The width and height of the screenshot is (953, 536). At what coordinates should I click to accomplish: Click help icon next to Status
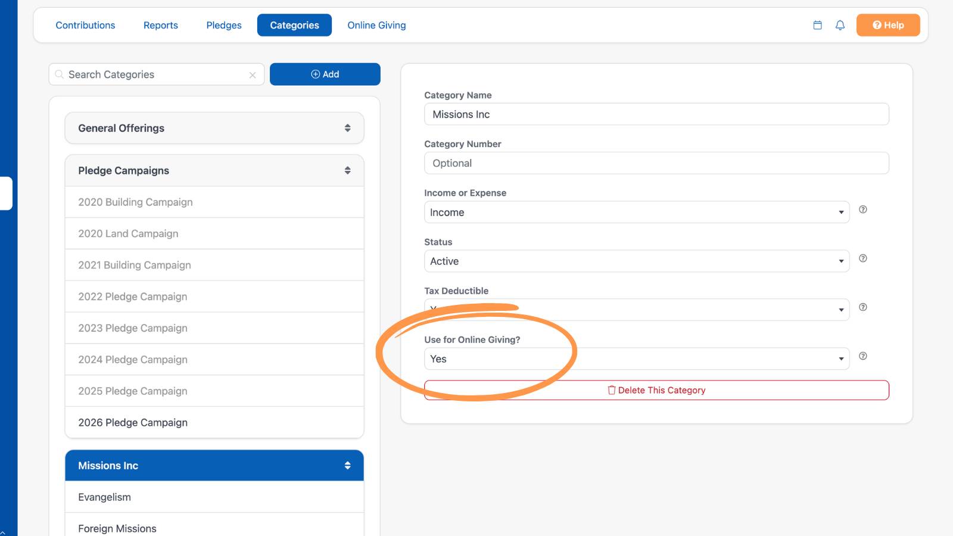[862, 258]
